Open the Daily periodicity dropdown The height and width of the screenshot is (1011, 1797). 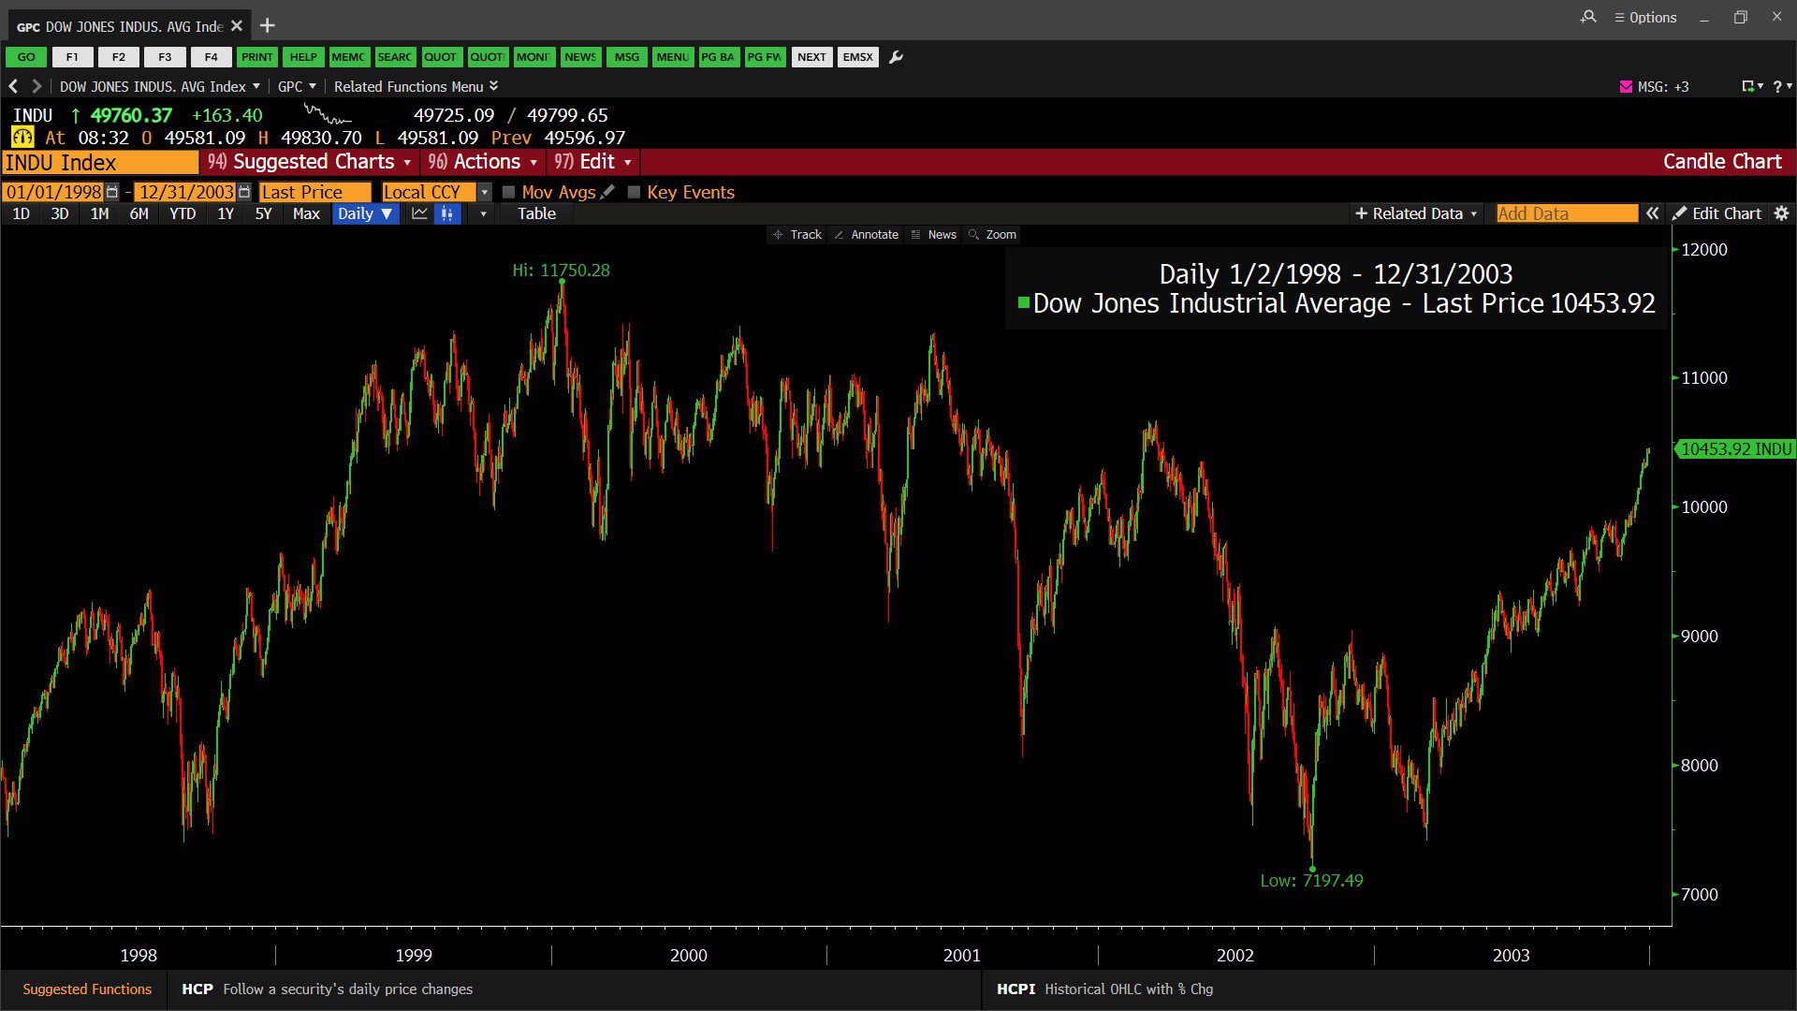coord(365,213)
